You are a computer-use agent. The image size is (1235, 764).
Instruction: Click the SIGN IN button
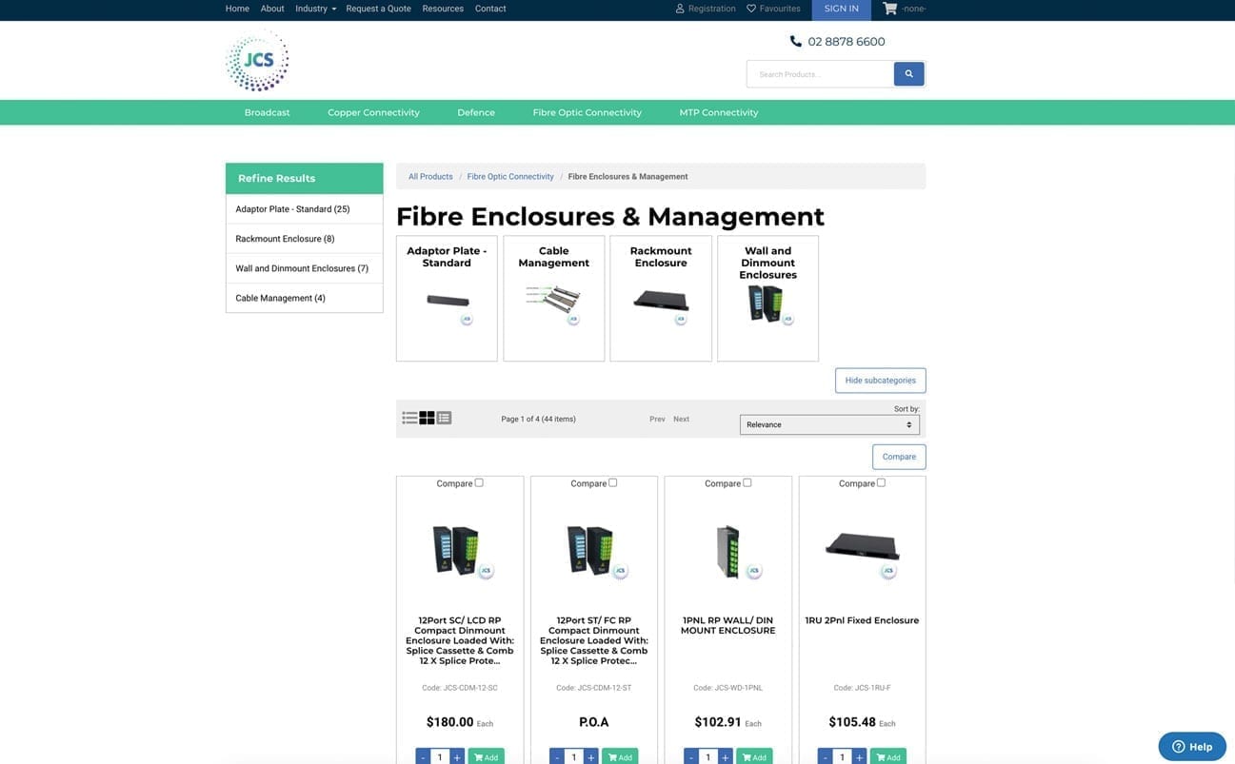pos(840,8)
